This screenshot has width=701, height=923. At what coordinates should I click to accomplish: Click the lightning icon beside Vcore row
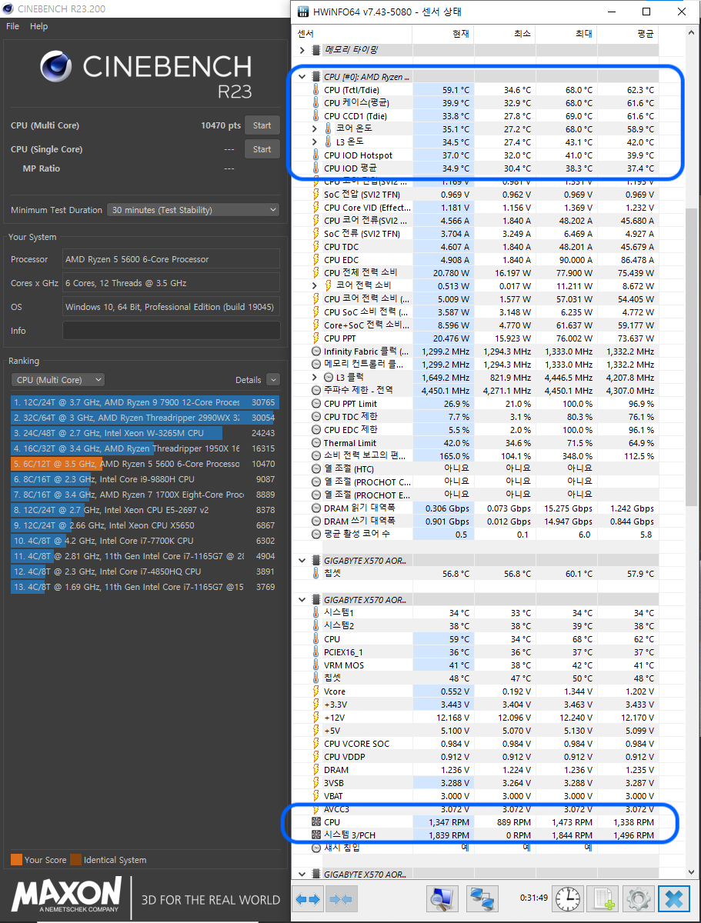click(315, 691)
